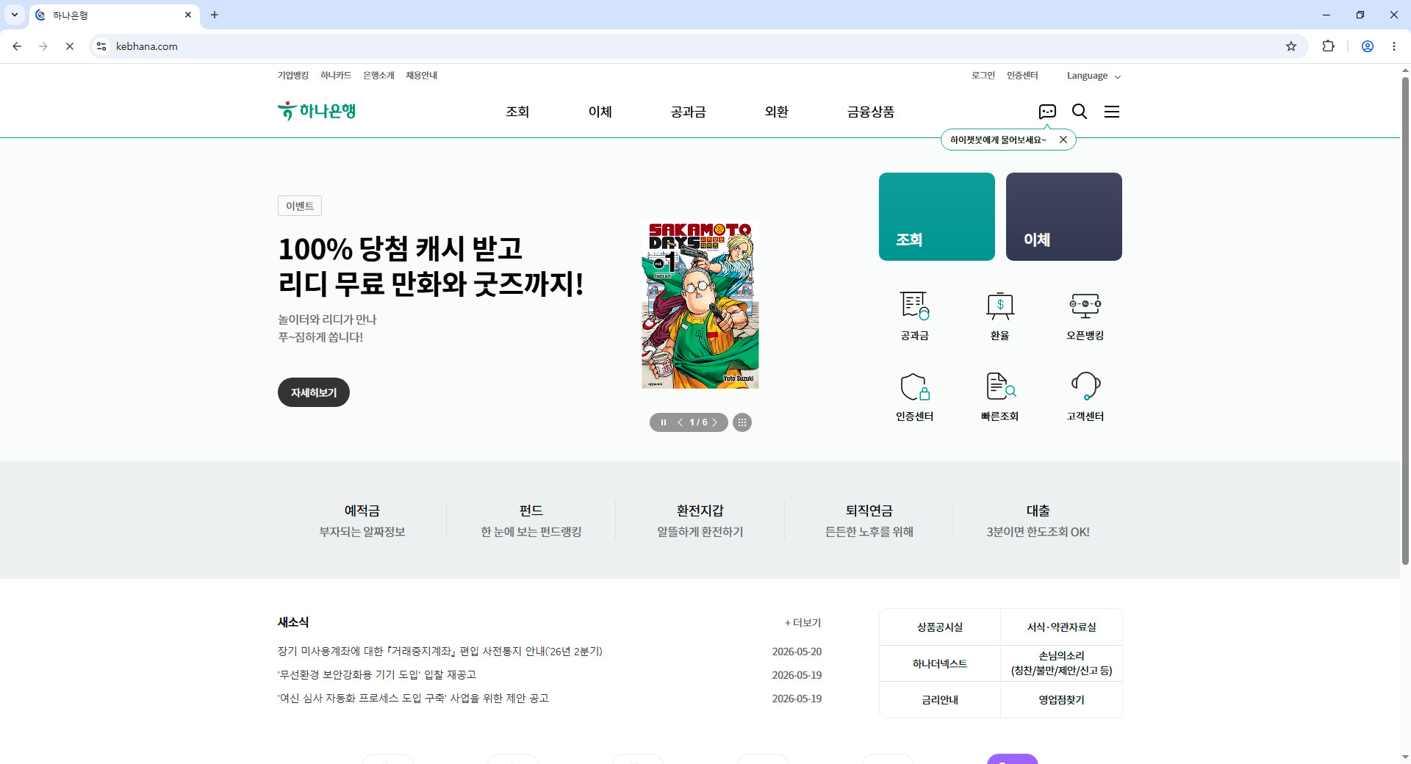1411x764 pixels.
Task: Dismiss the 하이챗봇 tooltip
Action: click(x=1063, y=140)
